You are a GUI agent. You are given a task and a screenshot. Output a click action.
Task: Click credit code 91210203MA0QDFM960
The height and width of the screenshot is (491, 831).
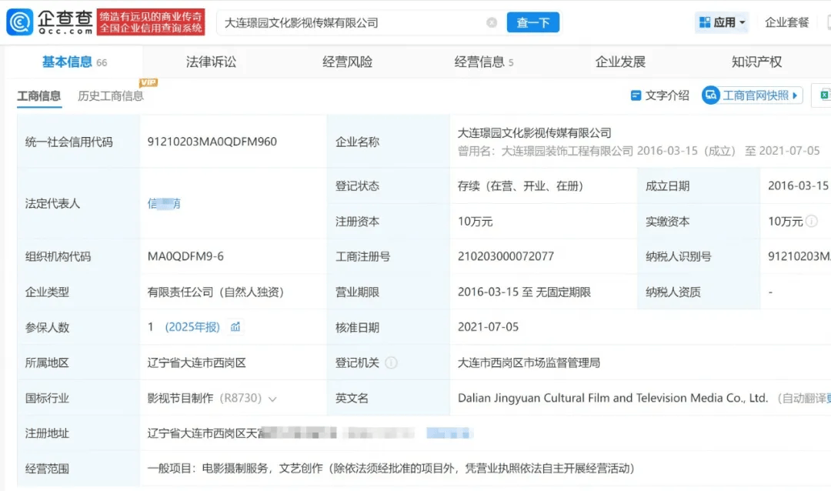(x=212, y=142)
